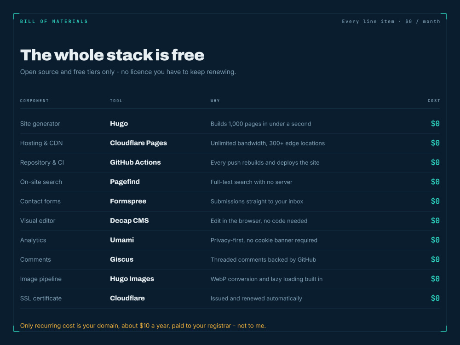This screenshot has width=460, height=345.
Task: Select 'Unlimited bandwidth, 300+ edge locations'
Action: 268,143
